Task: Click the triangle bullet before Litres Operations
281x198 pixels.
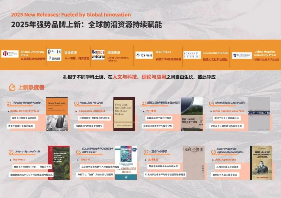Action: pos(213,160)
